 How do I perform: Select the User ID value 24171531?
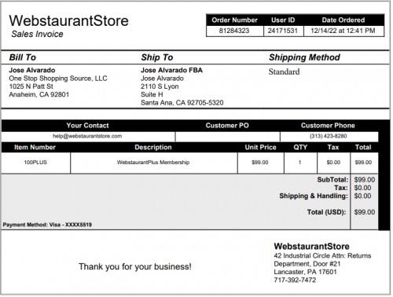click(283, 31)
